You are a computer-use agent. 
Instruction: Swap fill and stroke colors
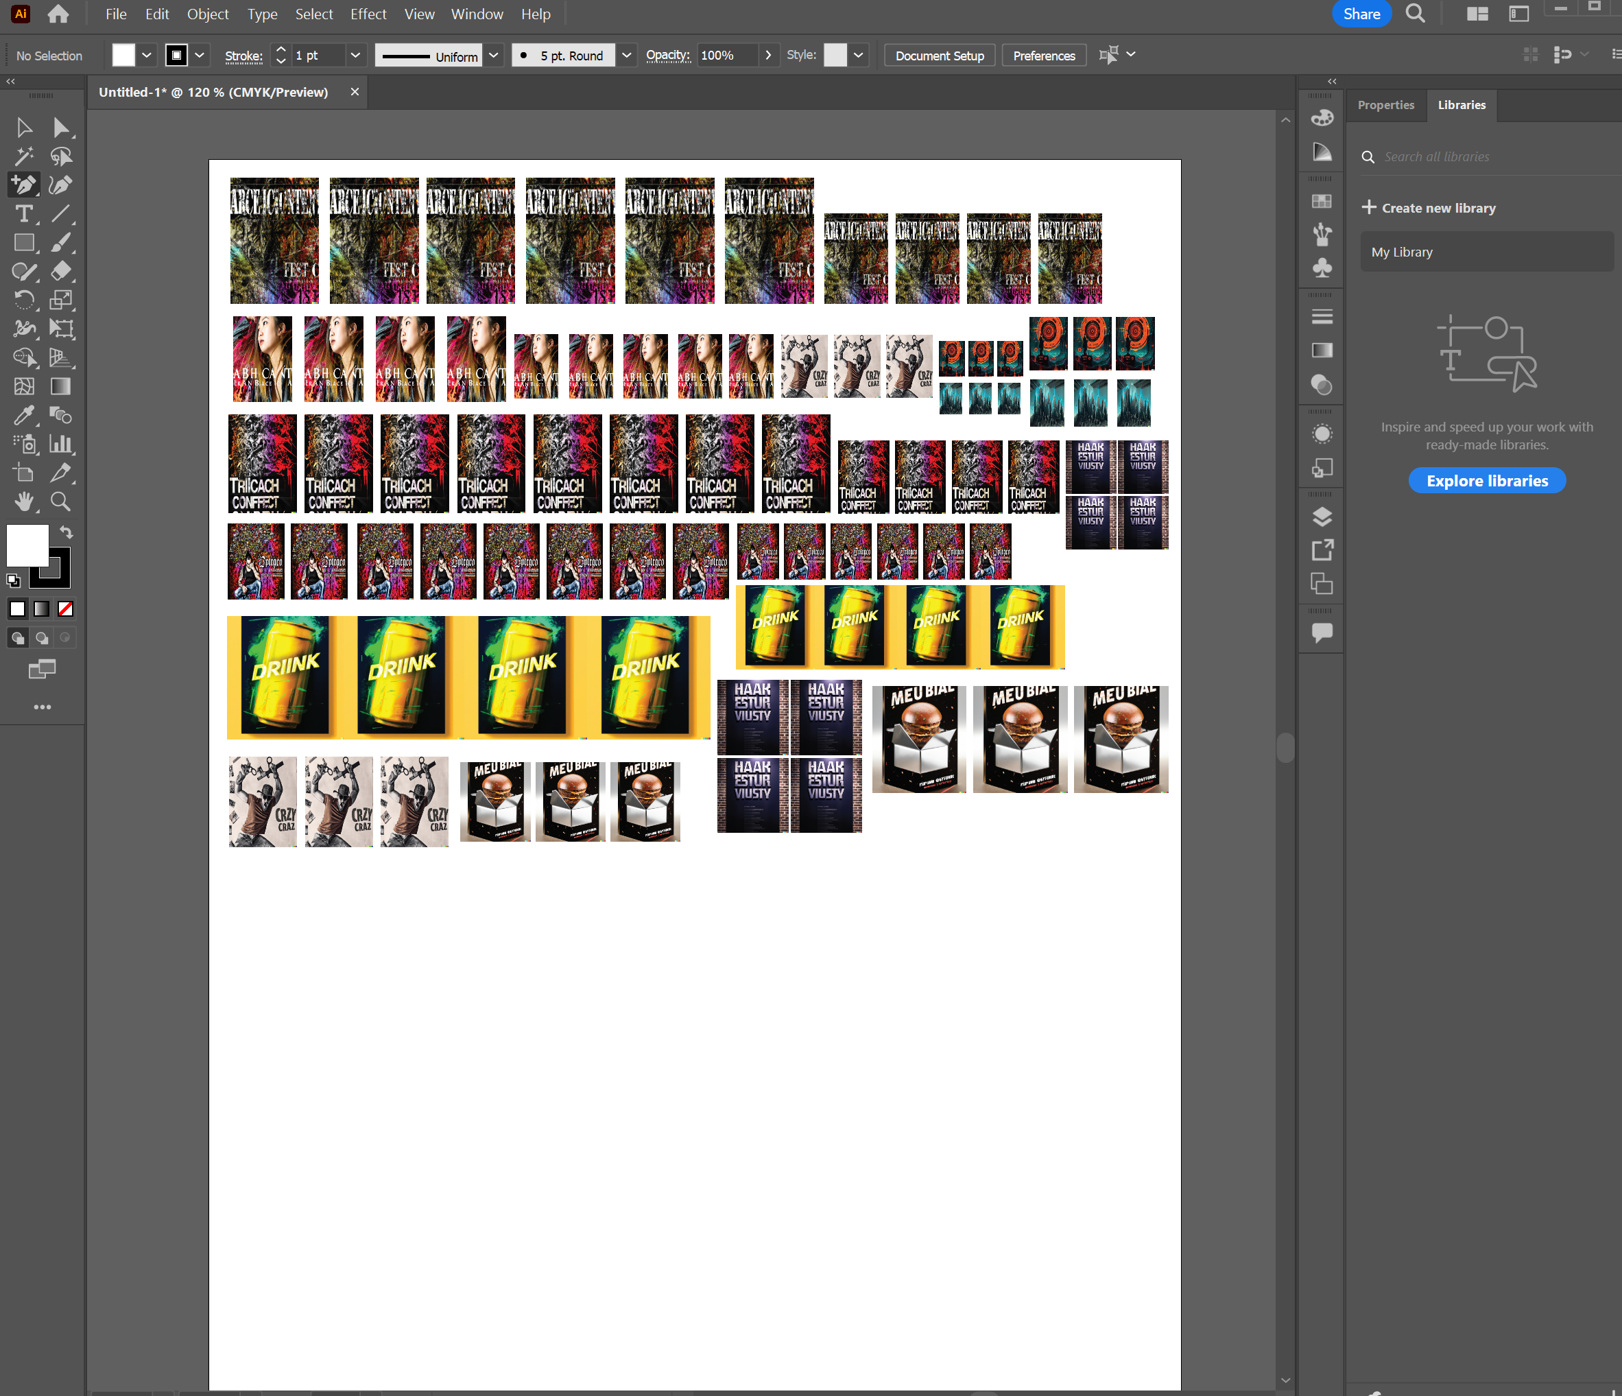(x=67, y=532)
